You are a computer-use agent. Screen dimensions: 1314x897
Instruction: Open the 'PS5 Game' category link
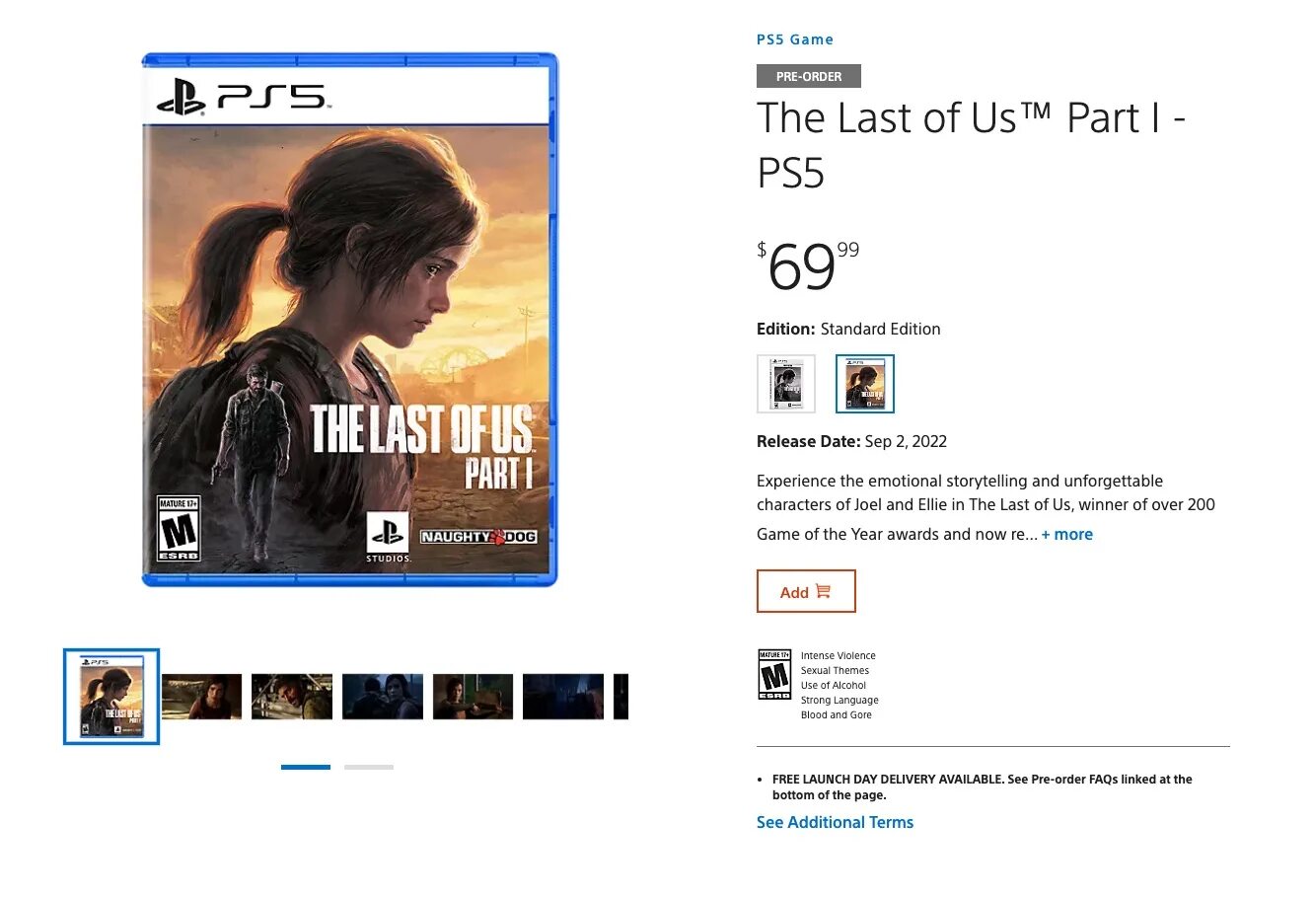pos(795,39)
